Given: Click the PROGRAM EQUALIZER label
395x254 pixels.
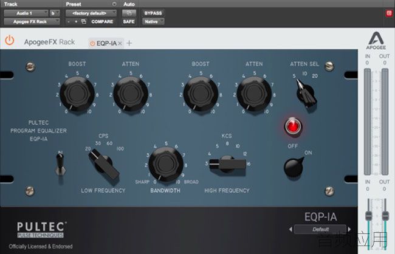Looking at the screenshot, I should click(x=38, y=131).
